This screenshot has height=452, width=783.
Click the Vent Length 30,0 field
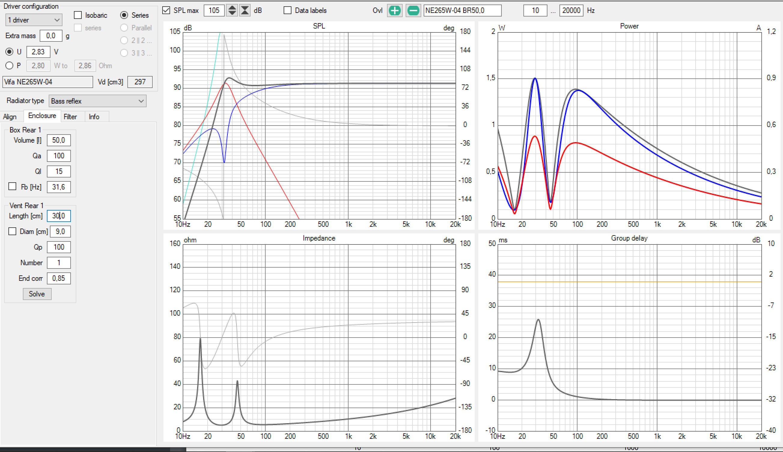click(59, 216)
